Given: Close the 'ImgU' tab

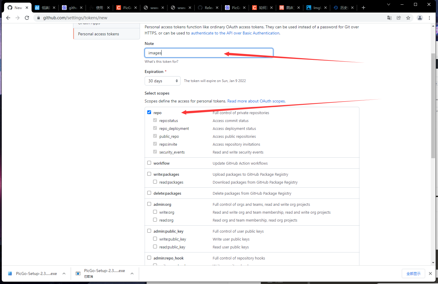Looking at the screenshot, I should (326, 8).
